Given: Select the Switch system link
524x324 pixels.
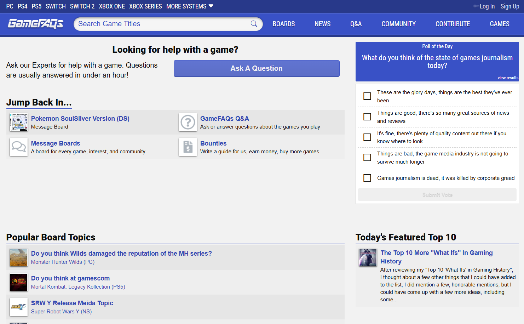Looking at the screenshot, I should pos(56,6).
